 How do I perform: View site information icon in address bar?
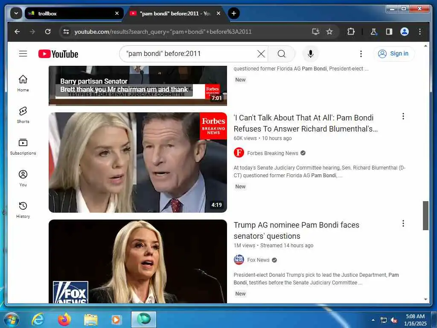[x=66, y=32]
